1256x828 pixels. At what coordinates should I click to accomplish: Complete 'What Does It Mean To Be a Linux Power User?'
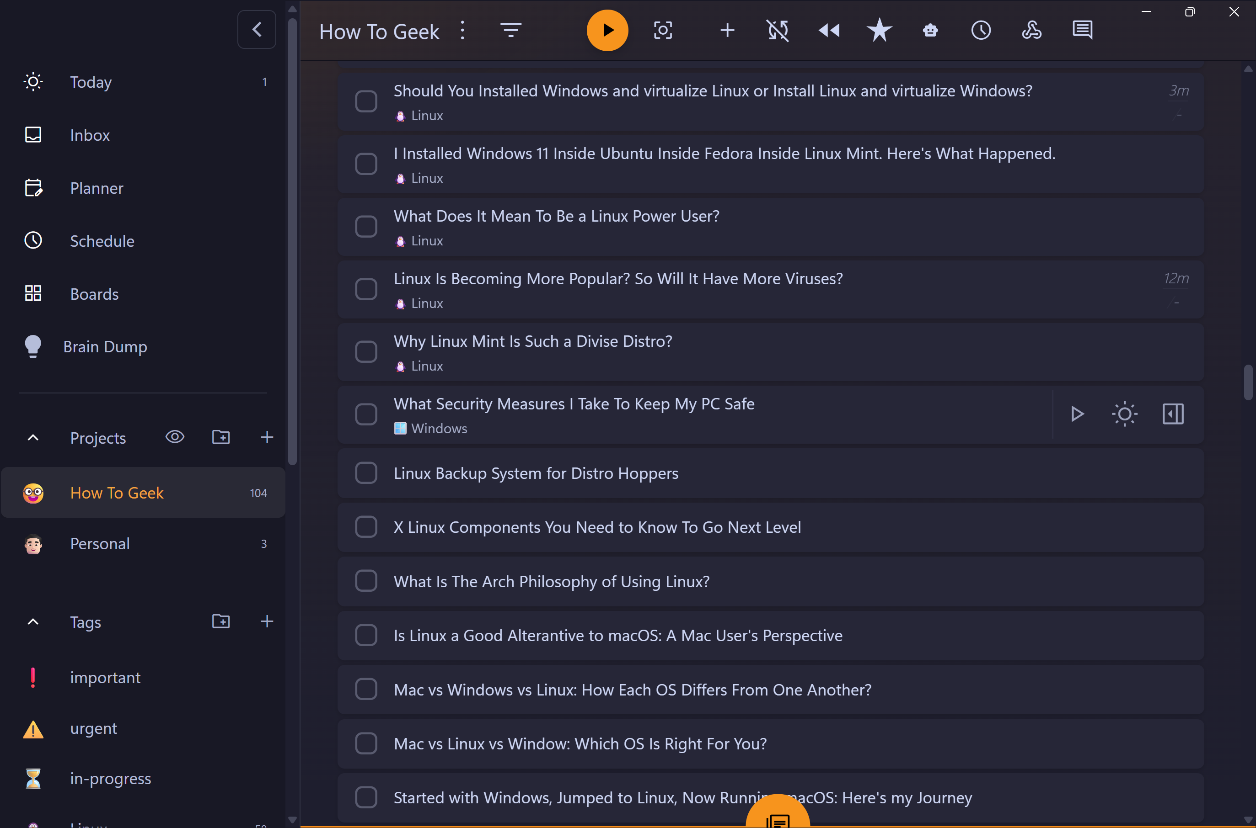point(366,227)
